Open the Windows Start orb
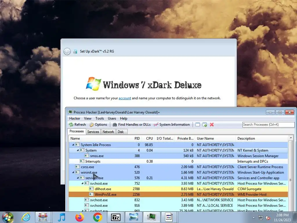Viewport: 297px width, 223px height. [8, 217]
